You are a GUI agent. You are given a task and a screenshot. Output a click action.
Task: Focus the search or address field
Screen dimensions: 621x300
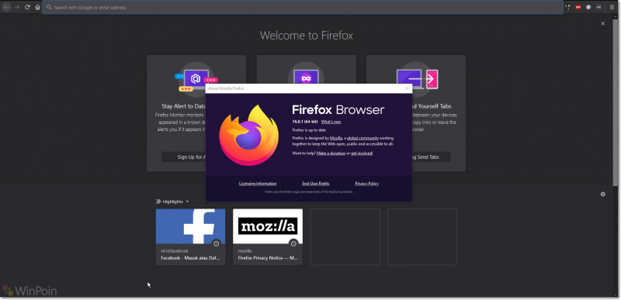(303, 7)
